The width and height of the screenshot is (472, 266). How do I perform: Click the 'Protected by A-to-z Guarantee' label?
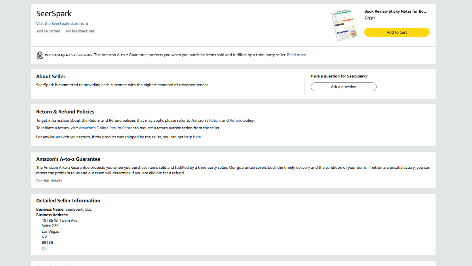(x=69, y=55)
